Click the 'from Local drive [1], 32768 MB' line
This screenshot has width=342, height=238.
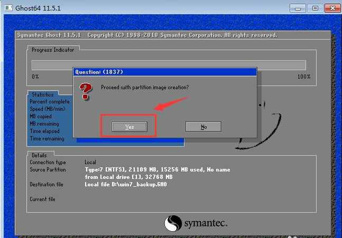(128, 177)
